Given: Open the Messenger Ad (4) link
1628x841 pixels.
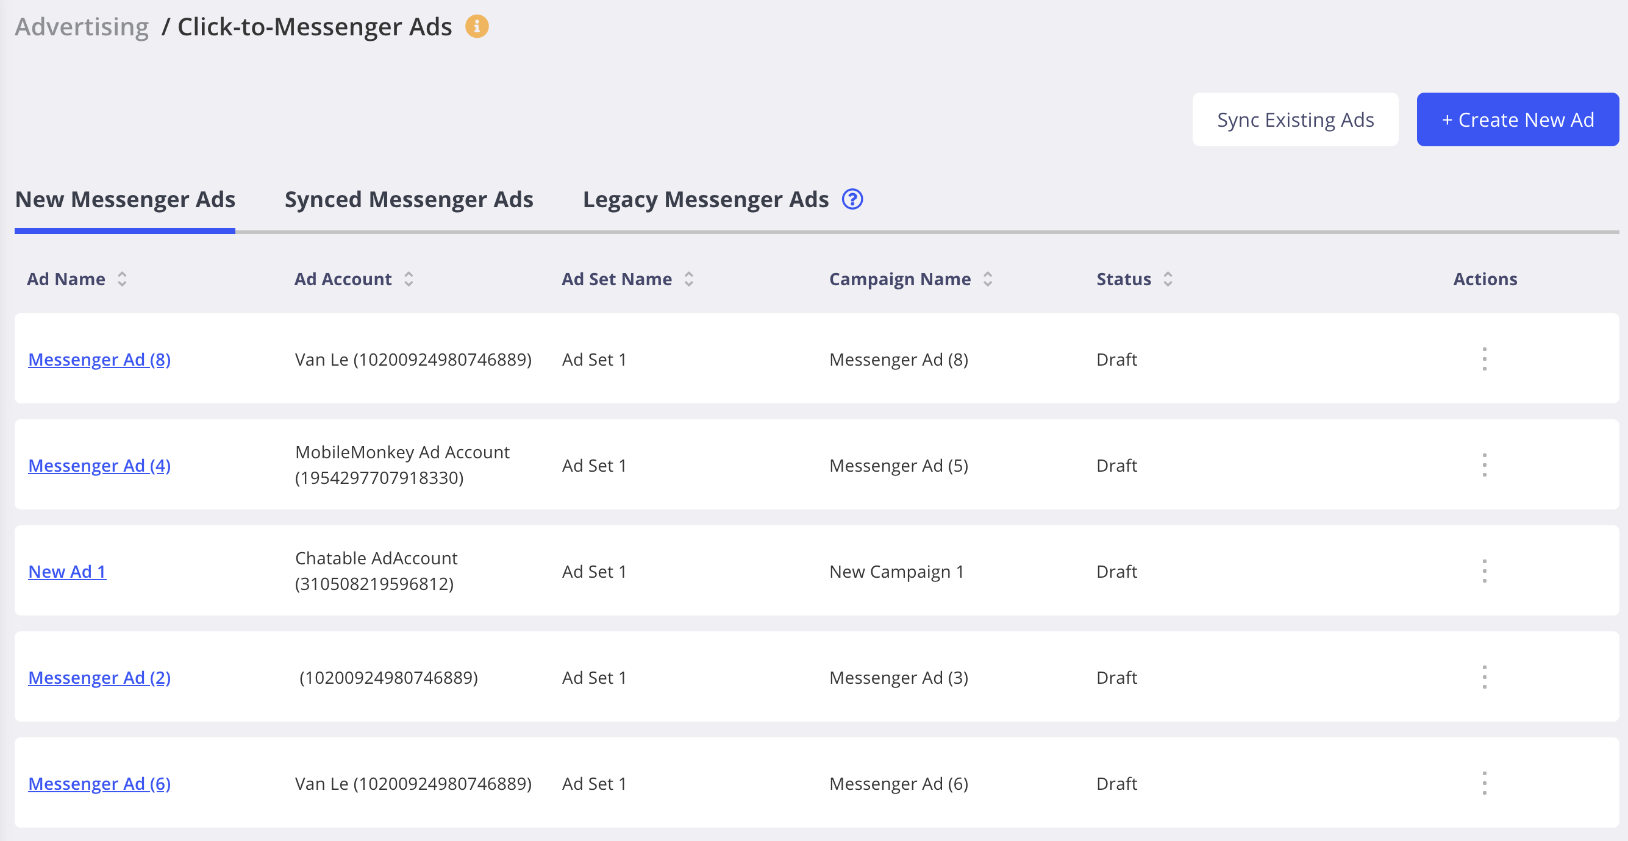Looking at the screenshot, I should 99,466.
